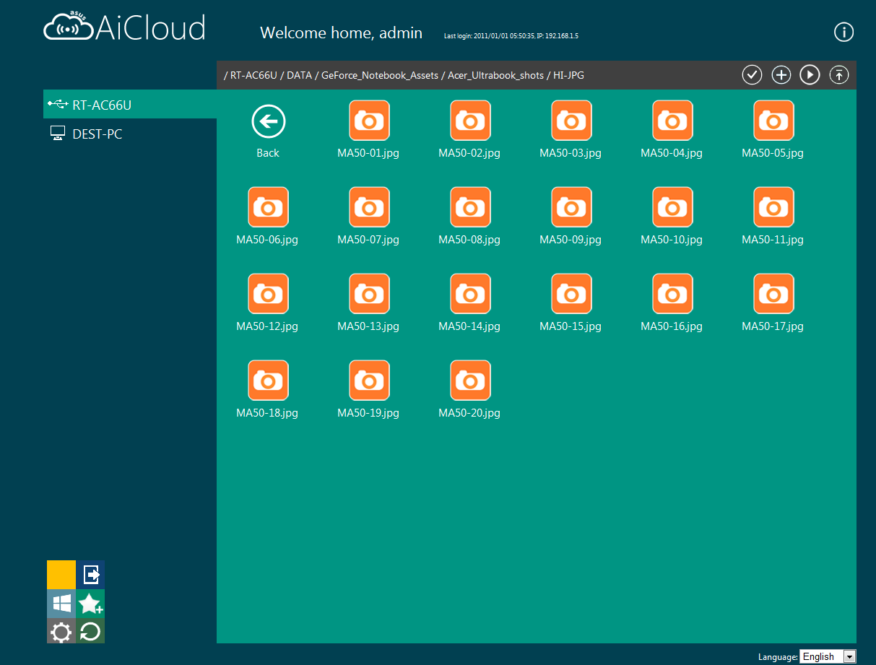
Task: Open image MA50-06.jpg
Action: [x=268, y=207]
